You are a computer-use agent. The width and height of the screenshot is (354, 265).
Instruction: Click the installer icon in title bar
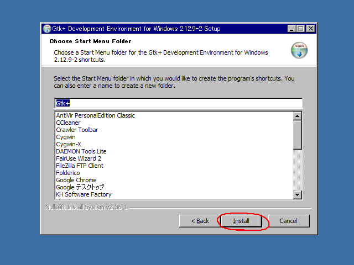point(47,29)
